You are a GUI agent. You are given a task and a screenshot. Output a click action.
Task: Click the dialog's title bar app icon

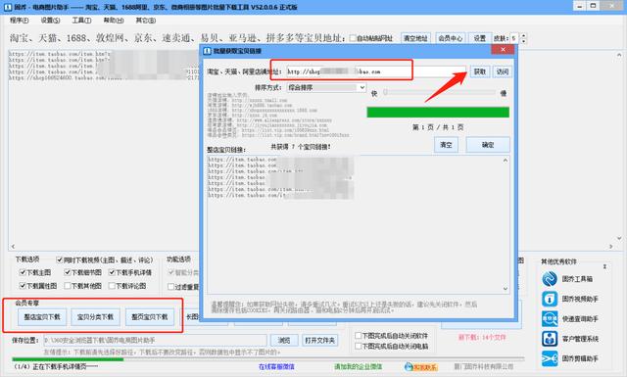207,51
